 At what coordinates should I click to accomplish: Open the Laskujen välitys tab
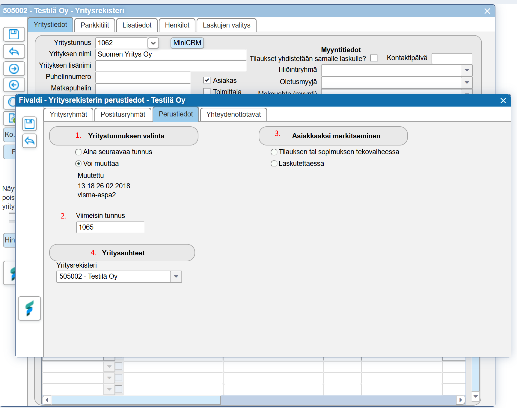227,25
